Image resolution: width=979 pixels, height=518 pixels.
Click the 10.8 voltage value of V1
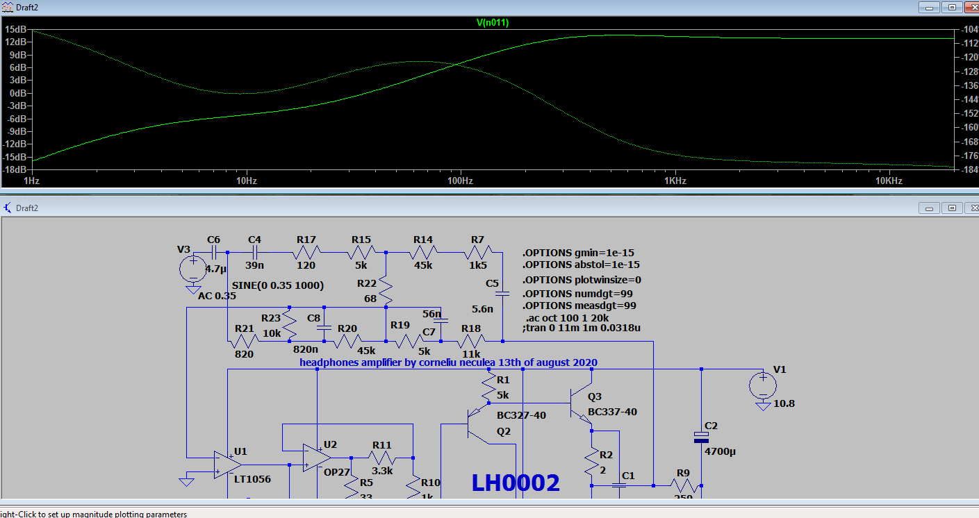click(x=784, y=403)
